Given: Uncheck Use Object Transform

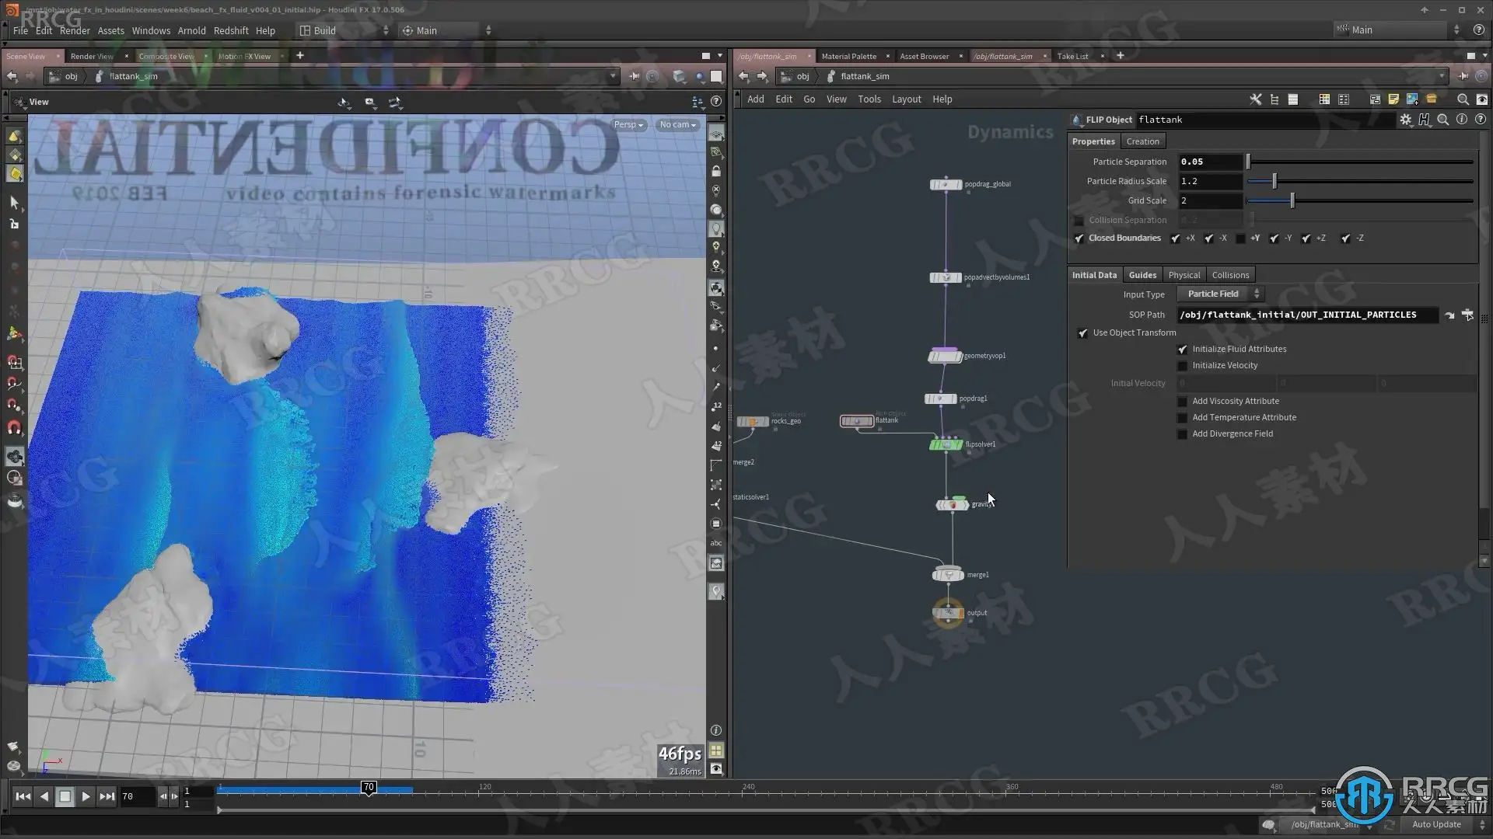Looking at the screenshot, I should [1082, 333].
